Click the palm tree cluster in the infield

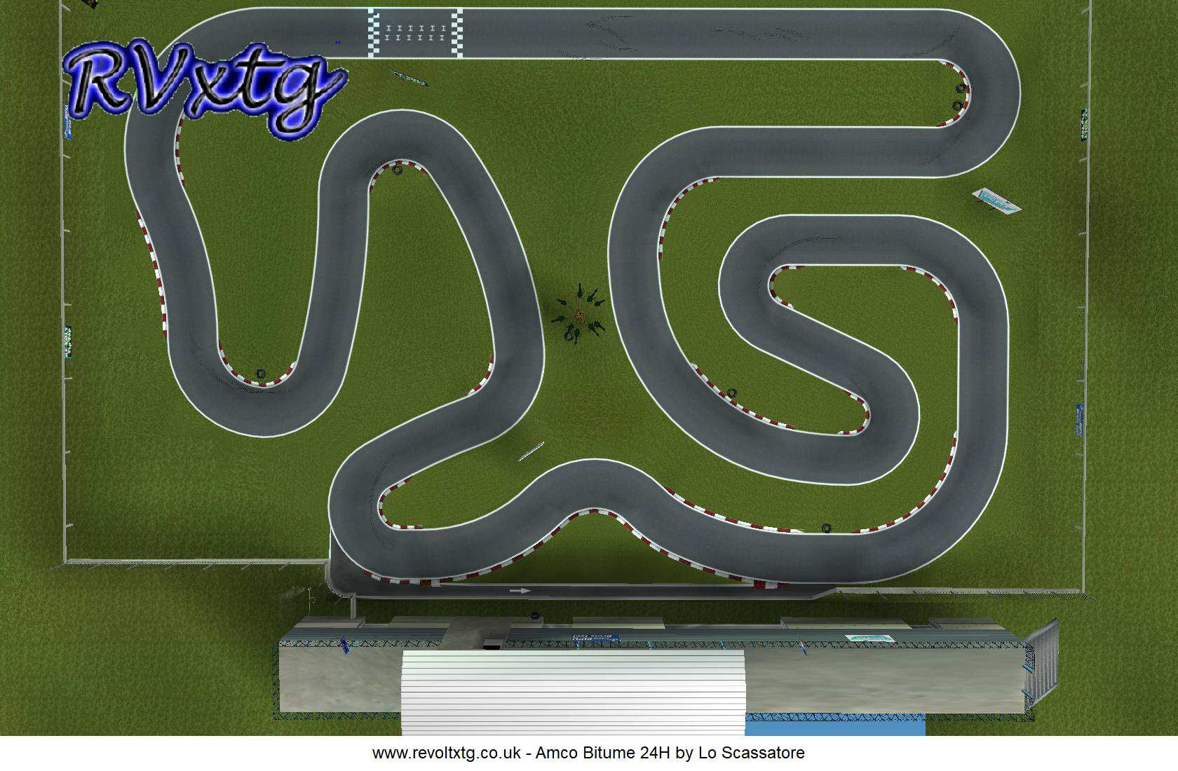point(578,314)
